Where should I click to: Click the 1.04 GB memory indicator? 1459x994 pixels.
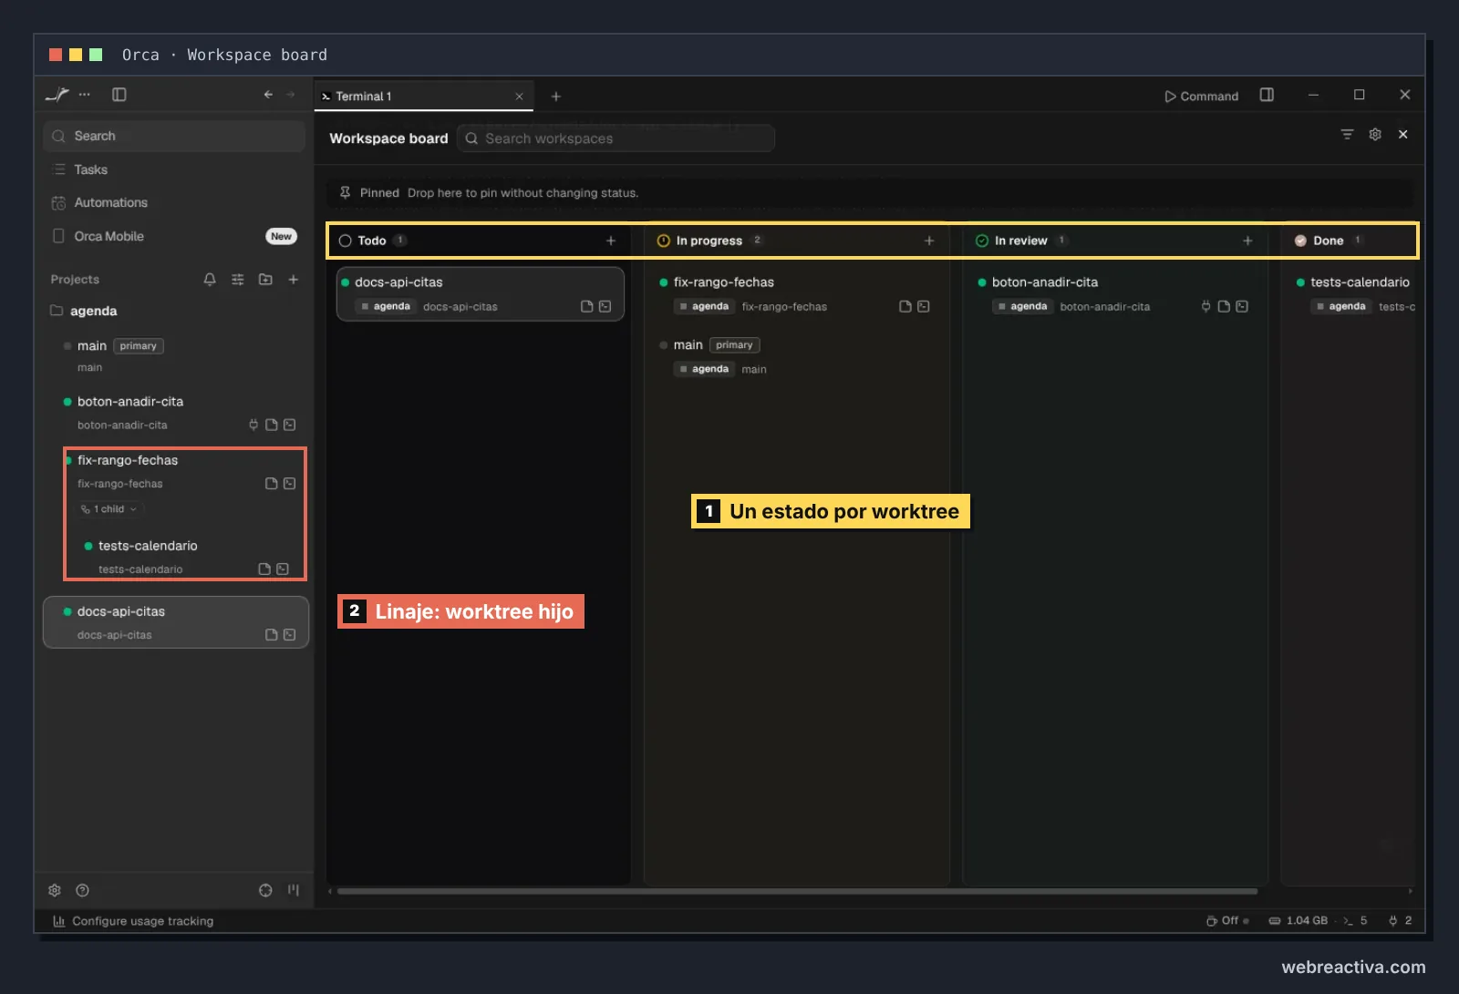click(1299, 921)
